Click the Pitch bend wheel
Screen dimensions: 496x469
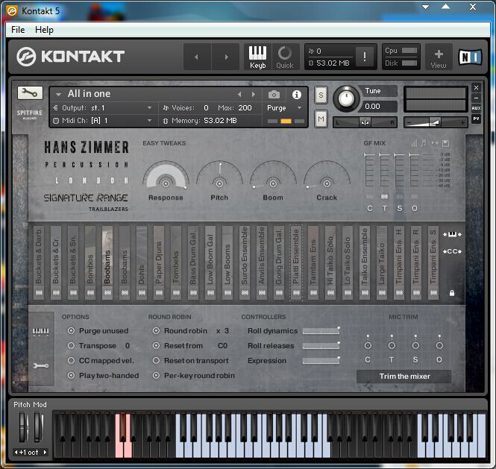pos(23,427)
